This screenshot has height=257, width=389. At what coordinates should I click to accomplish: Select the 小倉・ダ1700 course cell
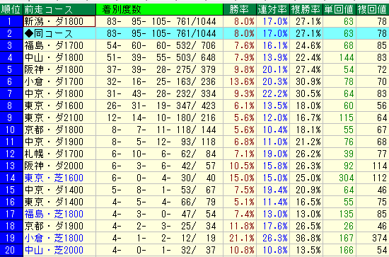[59, 81]
